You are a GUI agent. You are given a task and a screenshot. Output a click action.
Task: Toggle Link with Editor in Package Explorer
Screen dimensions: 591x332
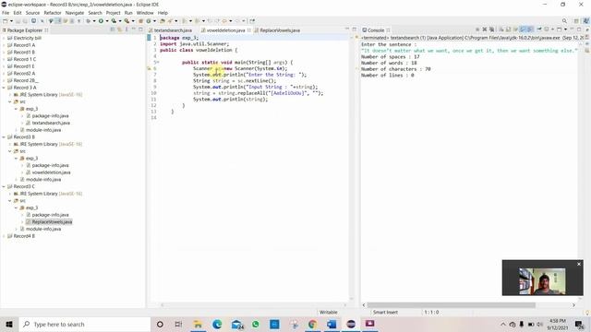pos(119,30)
